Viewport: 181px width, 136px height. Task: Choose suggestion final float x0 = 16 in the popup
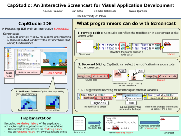tap(132, 96)
